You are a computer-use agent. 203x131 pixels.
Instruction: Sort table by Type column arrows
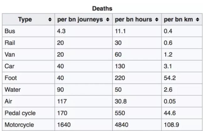(x=50, y=19)
